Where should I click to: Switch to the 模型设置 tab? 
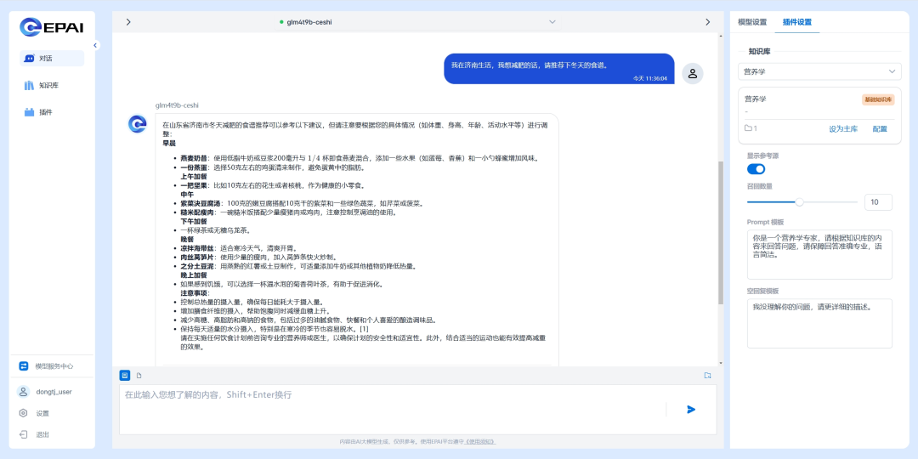[x=752, y=22]
